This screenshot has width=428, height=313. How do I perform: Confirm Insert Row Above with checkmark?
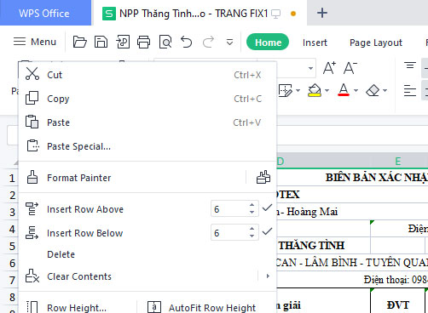[267, 208]
